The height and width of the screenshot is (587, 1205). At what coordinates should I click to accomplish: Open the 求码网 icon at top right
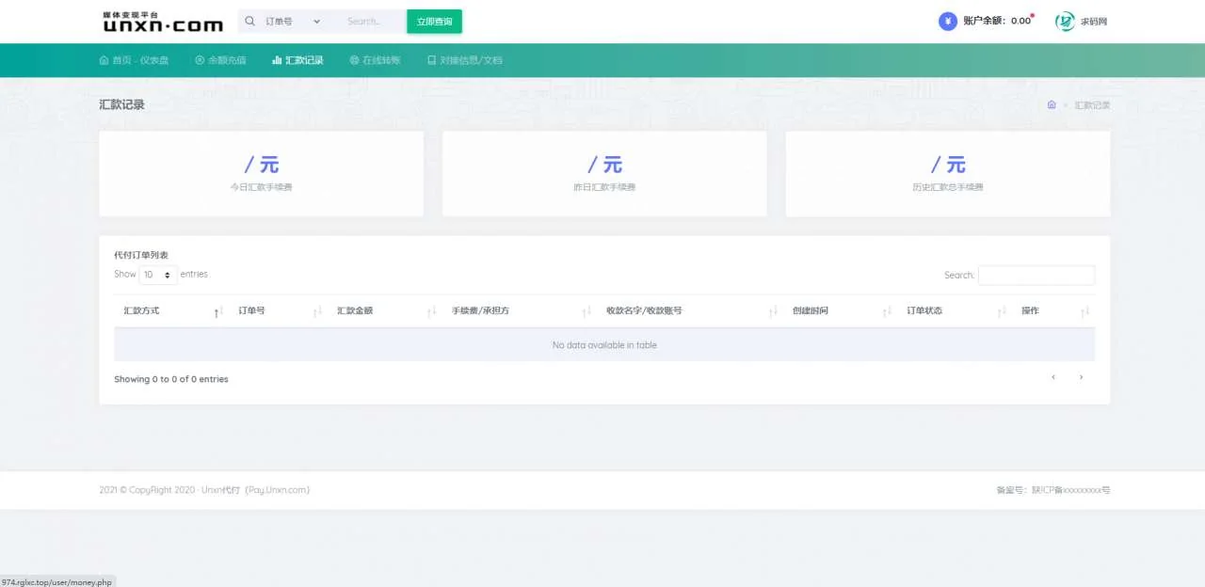(1064, 21)
